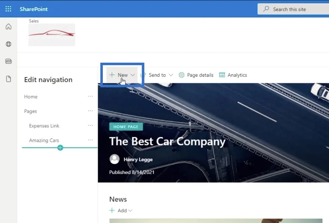The height and width of the screenshot is (223, 329).
Task: Open the ellipsis menu for Home
Action: (90, 96)
